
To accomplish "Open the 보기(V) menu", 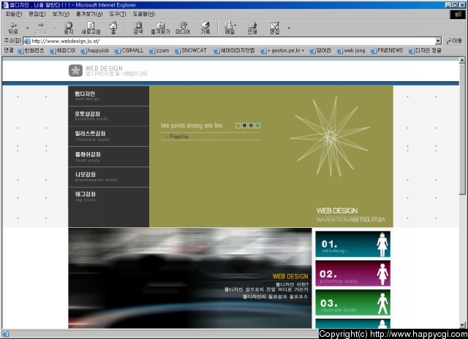I will point(61,14).
